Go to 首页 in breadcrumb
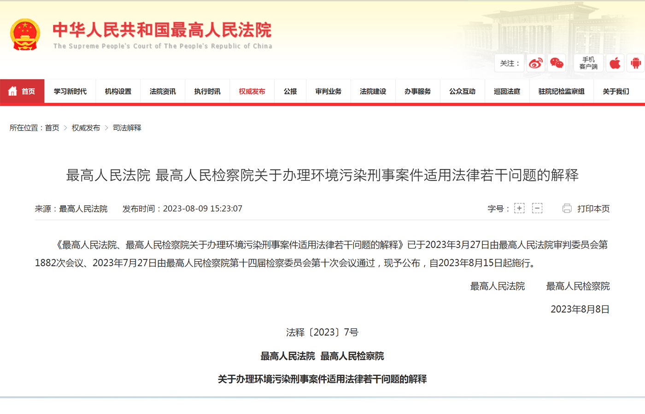This screenshot has height=414, width=645. click(x=52, y=128)
